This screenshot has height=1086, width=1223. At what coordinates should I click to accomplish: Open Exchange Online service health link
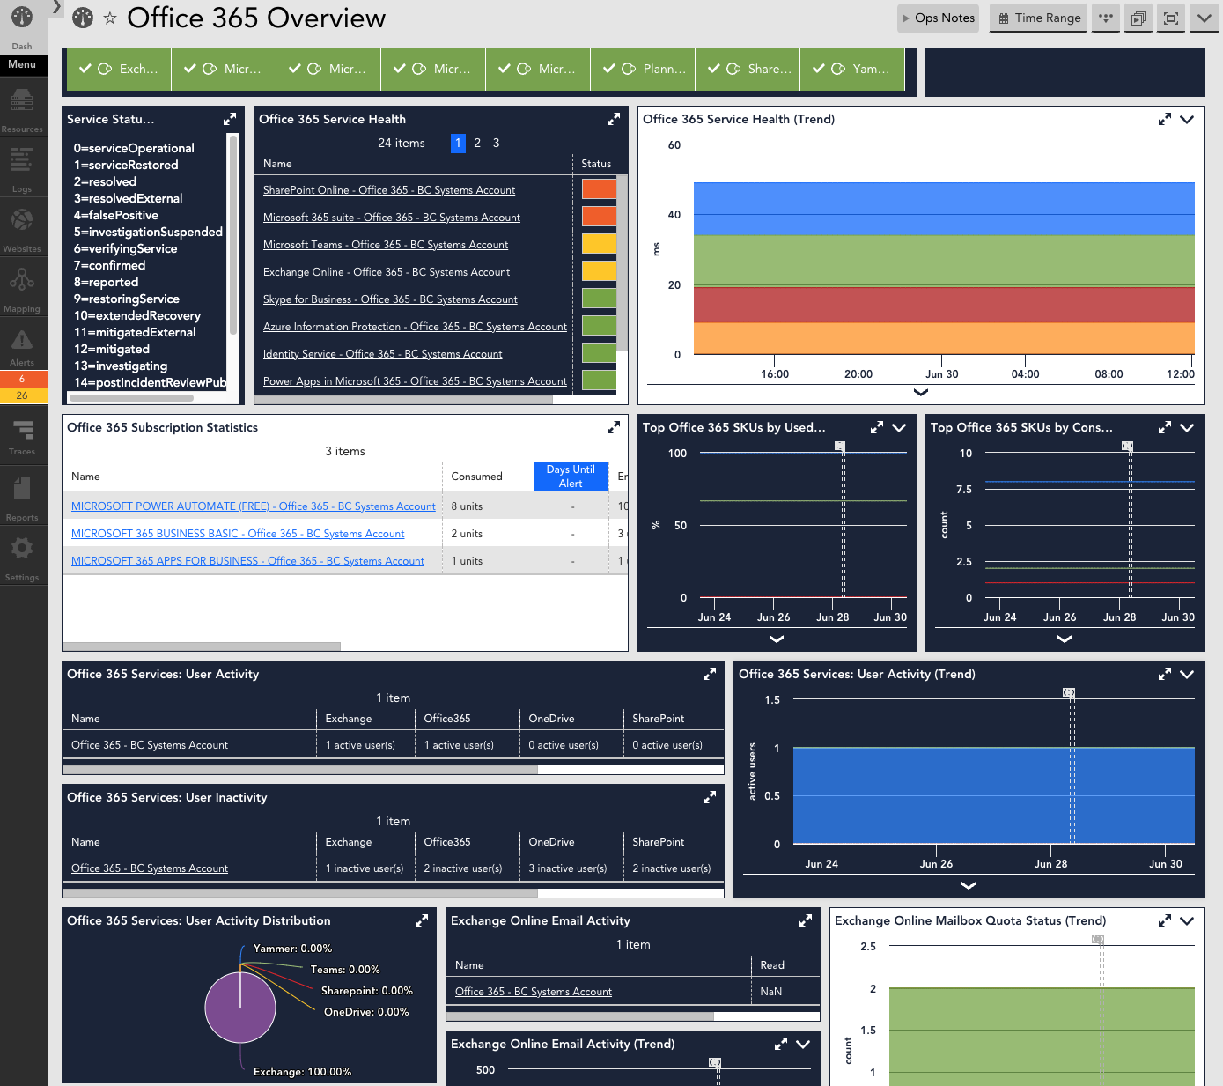(387, 272)
